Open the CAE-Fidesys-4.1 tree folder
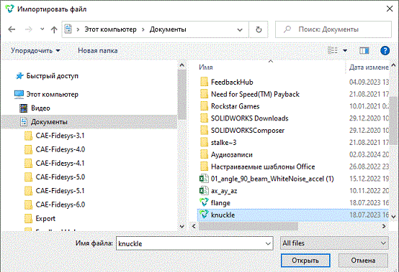This screenshot has height=272, width=399. tap(60, 163)
